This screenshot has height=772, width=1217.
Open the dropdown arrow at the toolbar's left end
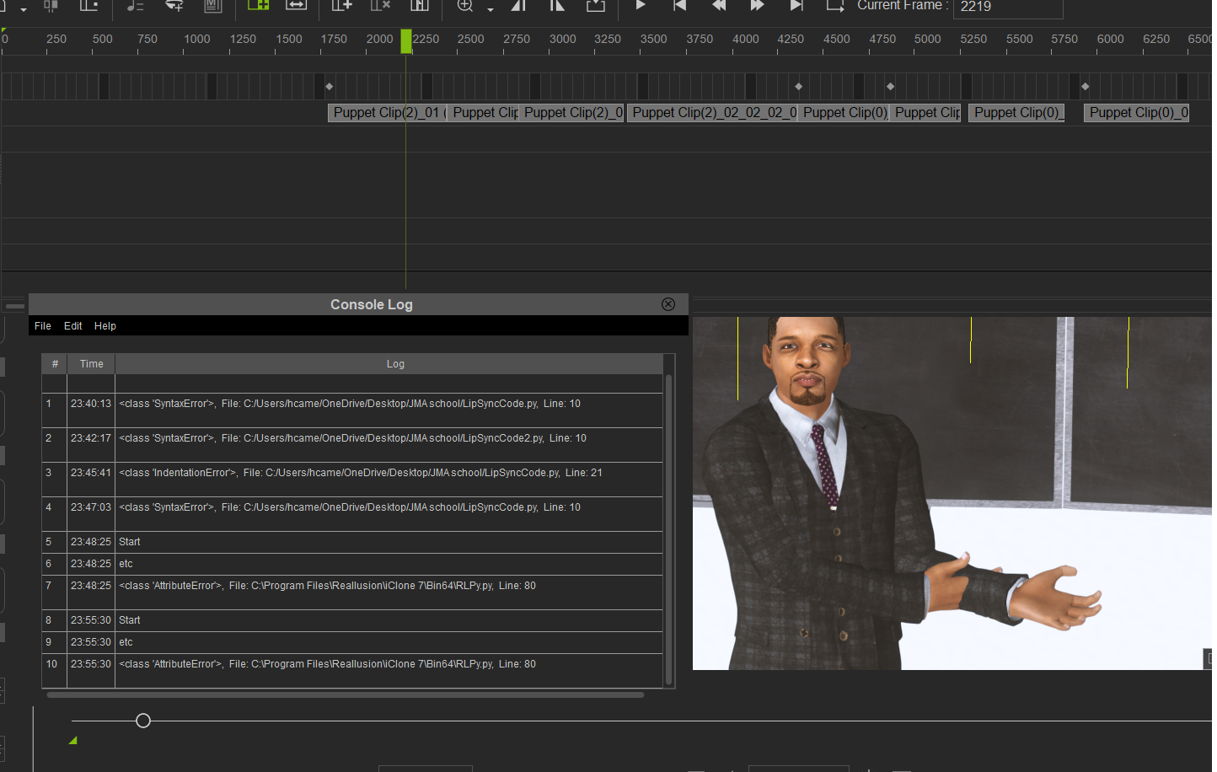[24, 9]
